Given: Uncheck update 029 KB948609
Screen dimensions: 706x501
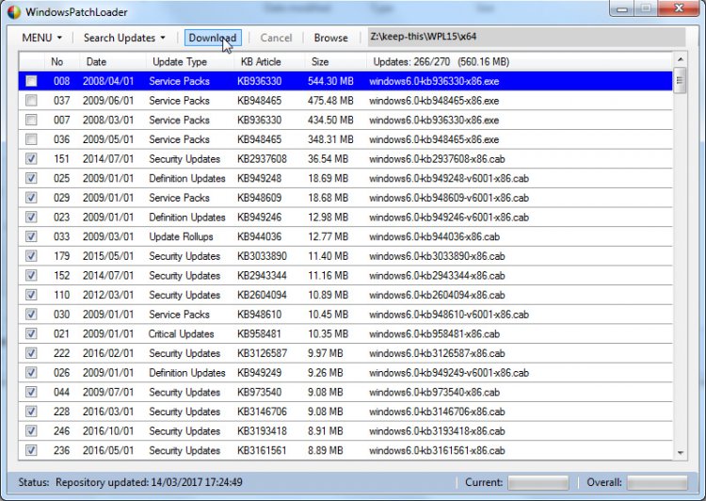Looking at the screenshot, I should 31,198.
